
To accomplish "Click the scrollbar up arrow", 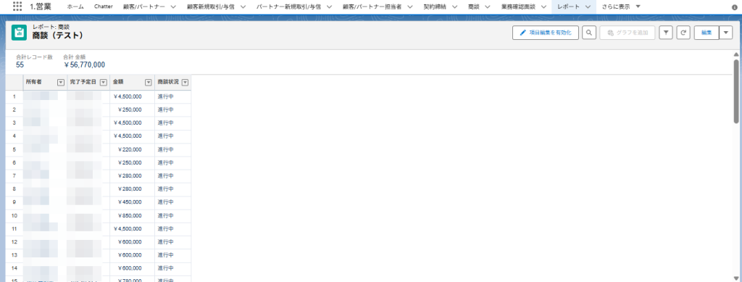I will tap(736, 54).
